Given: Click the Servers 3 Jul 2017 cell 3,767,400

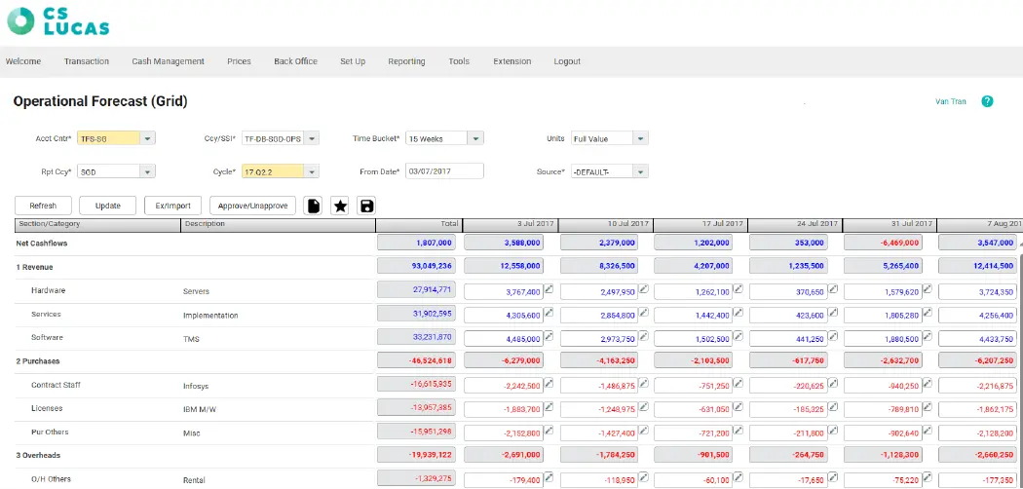Looking at the screenshot, I should click(x=503, y=292).
